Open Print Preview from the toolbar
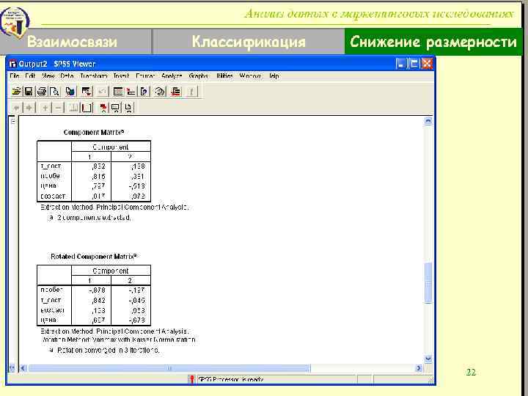 pyautogui.click(x=54, y=91)
